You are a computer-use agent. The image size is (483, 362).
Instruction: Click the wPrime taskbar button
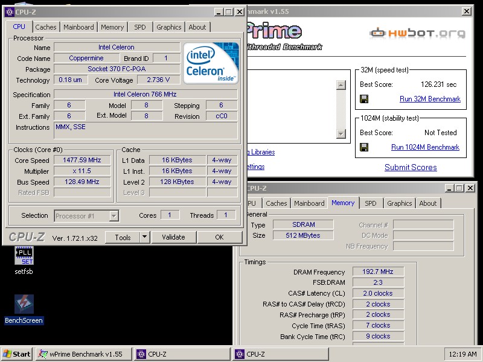coord(84,354)
